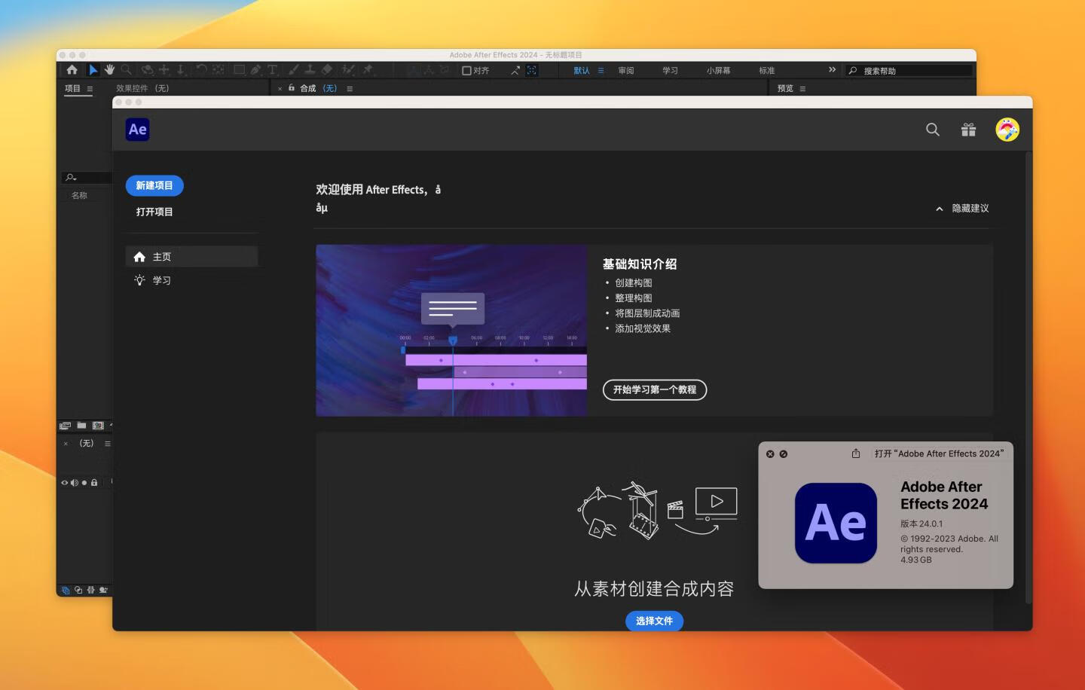
Task: Select the Selection arrow tool
Action: 93,70
